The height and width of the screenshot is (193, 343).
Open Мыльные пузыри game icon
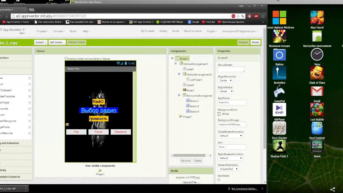[279, 36]
